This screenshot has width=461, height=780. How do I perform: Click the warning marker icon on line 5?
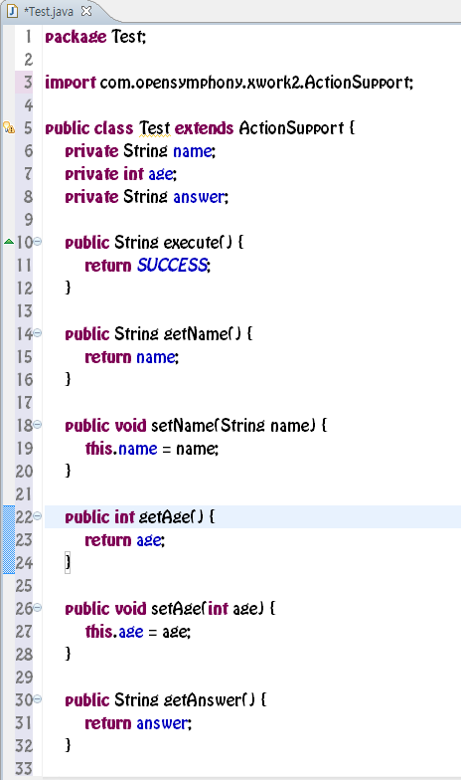(8, 127)
